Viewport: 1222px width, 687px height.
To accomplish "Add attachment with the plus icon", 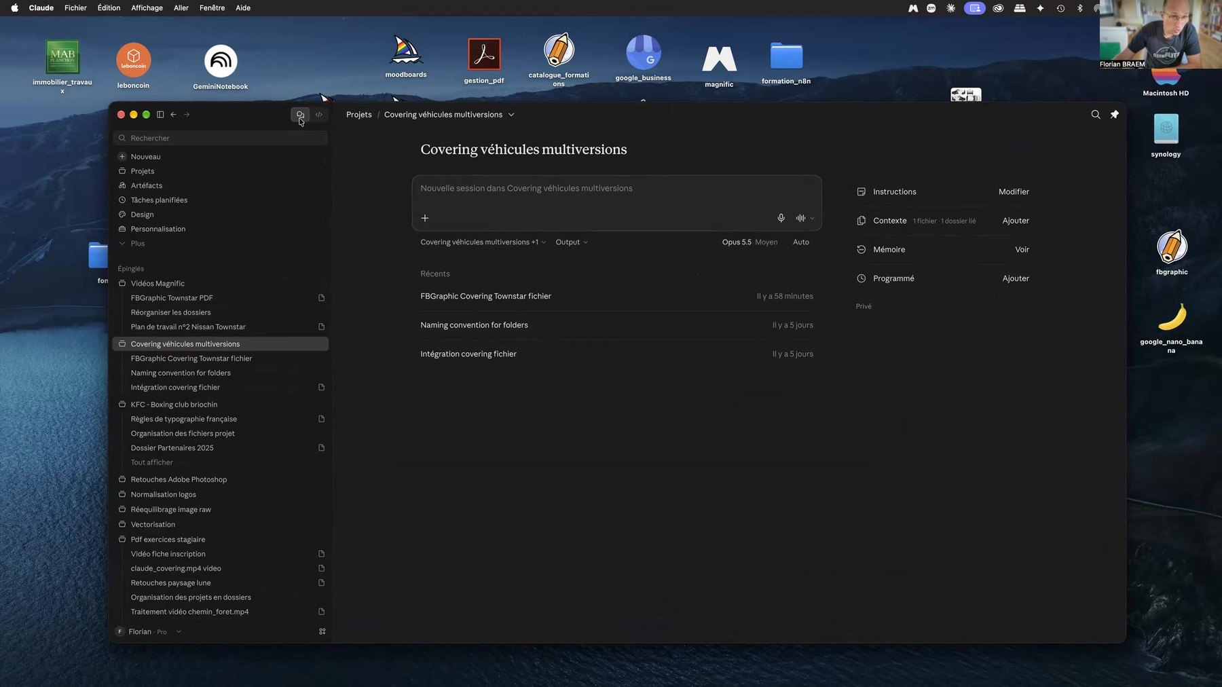I will (x=425, y=218).
